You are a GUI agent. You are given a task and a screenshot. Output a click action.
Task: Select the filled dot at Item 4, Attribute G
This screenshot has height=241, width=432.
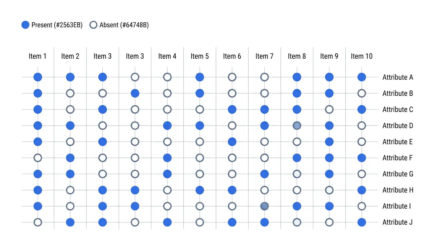[x=167, y=174]
